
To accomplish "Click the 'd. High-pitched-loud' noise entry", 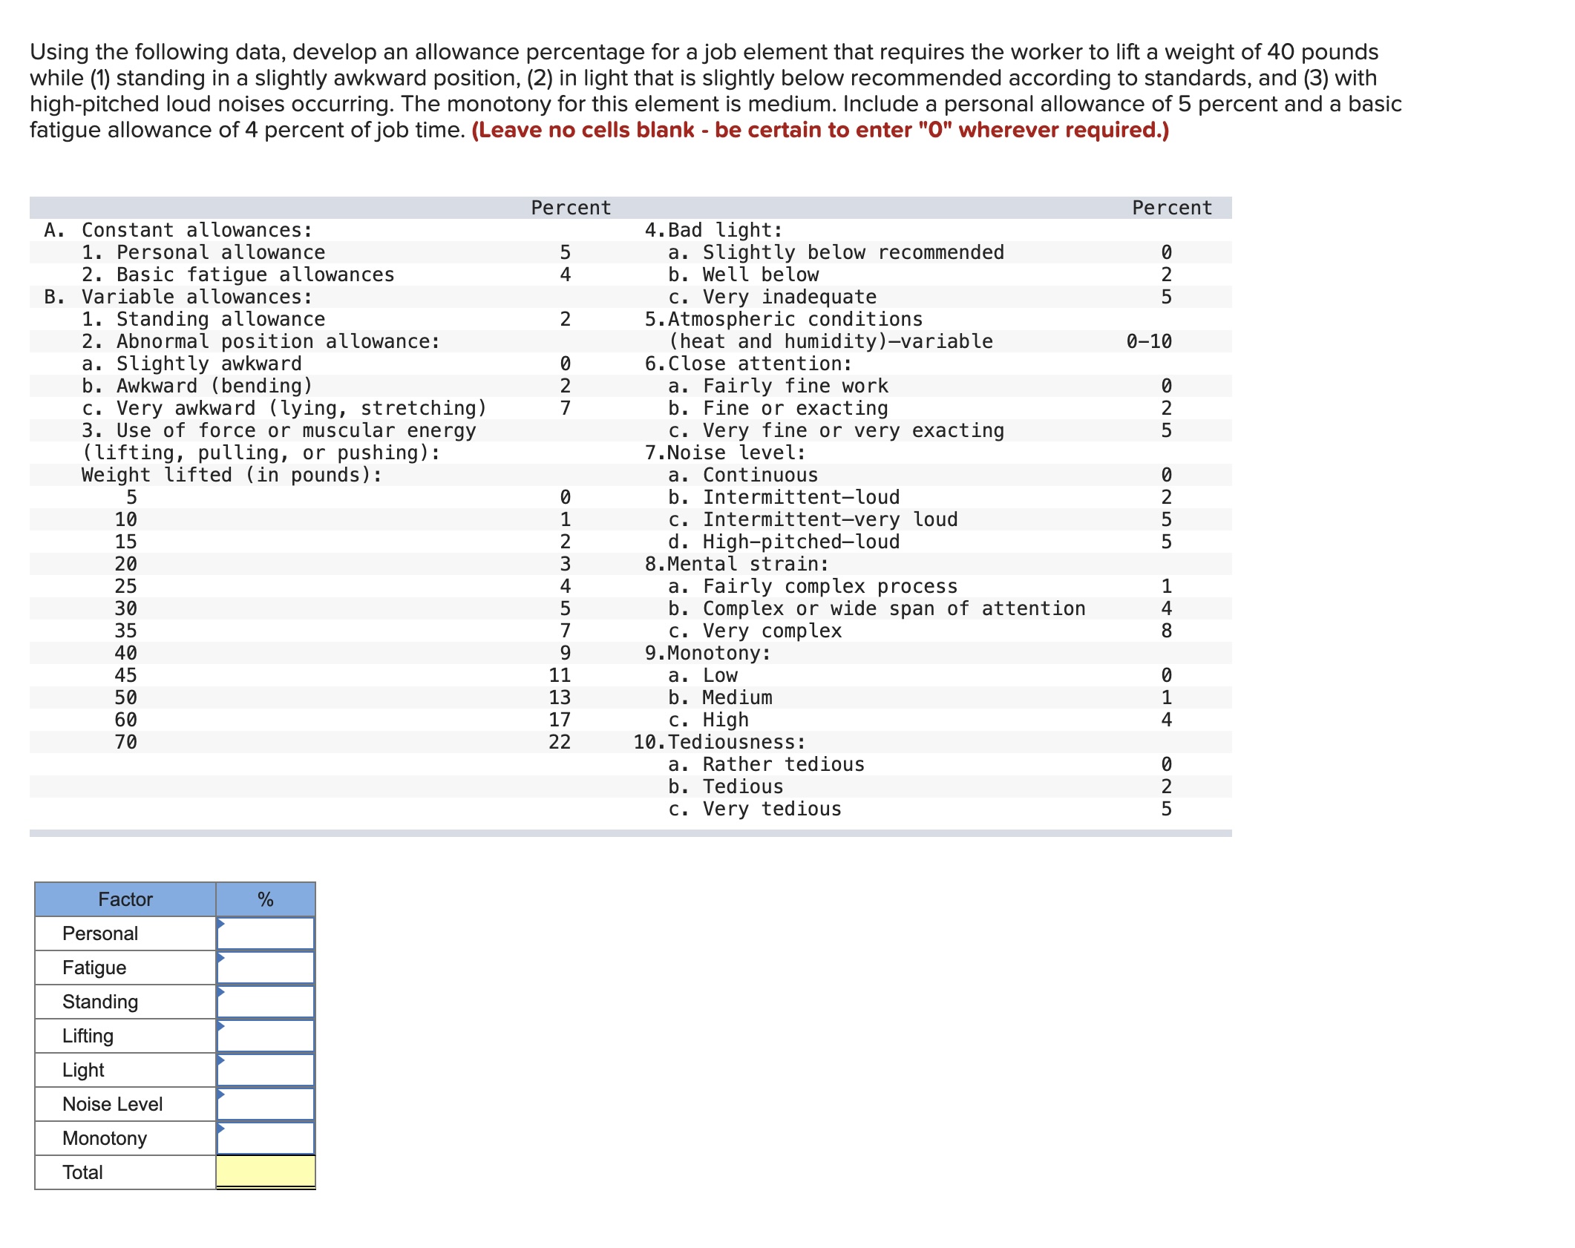I will 783,542.
